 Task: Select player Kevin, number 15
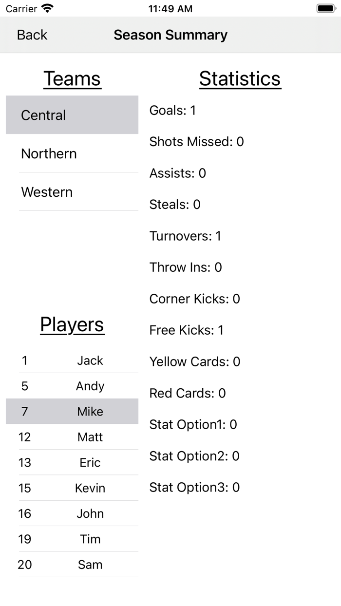point(72,488)
